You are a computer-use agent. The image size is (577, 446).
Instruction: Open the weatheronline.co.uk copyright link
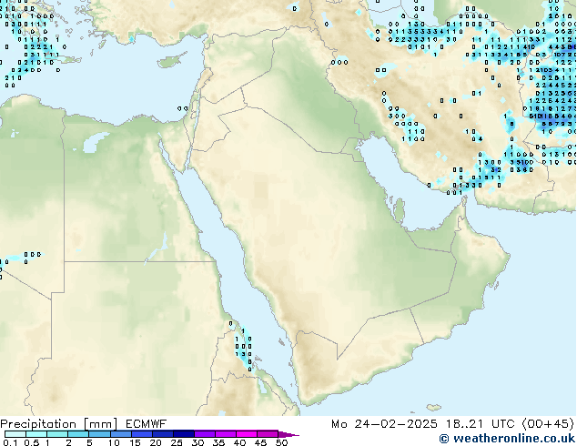pyautogui.click(x=508, y=439)
